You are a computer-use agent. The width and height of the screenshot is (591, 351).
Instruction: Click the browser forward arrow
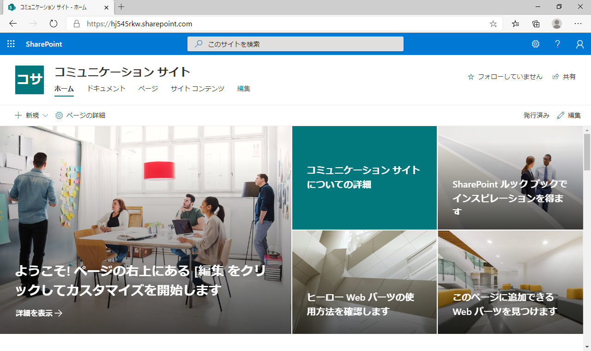pyautogui.click(x=33, y=24)
